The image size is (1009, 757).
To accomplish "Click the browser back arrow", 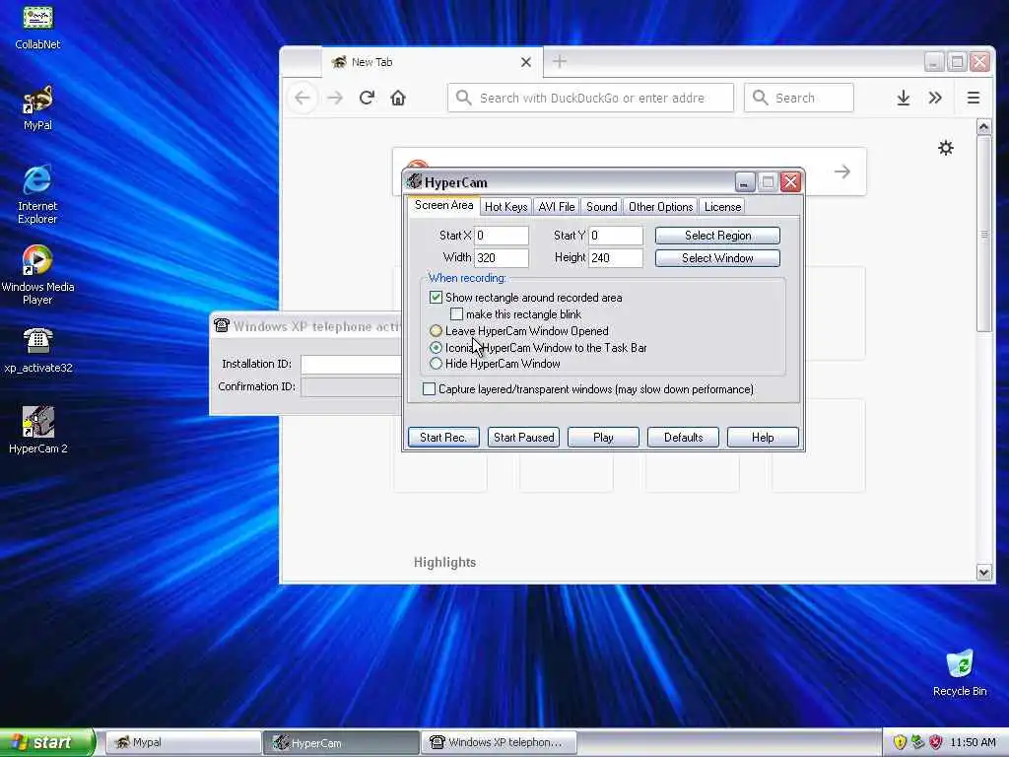I will (303, 98).
